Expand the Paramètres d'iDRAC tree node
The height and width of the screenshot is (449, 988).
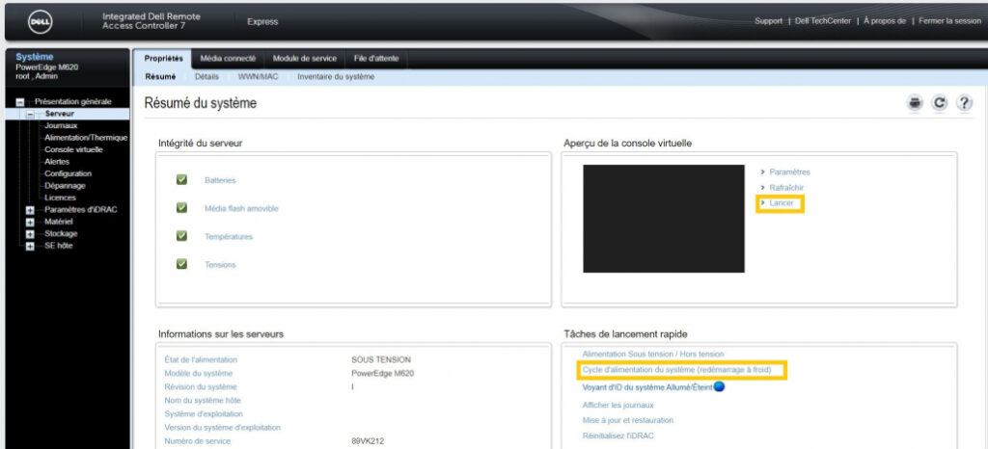30,210
